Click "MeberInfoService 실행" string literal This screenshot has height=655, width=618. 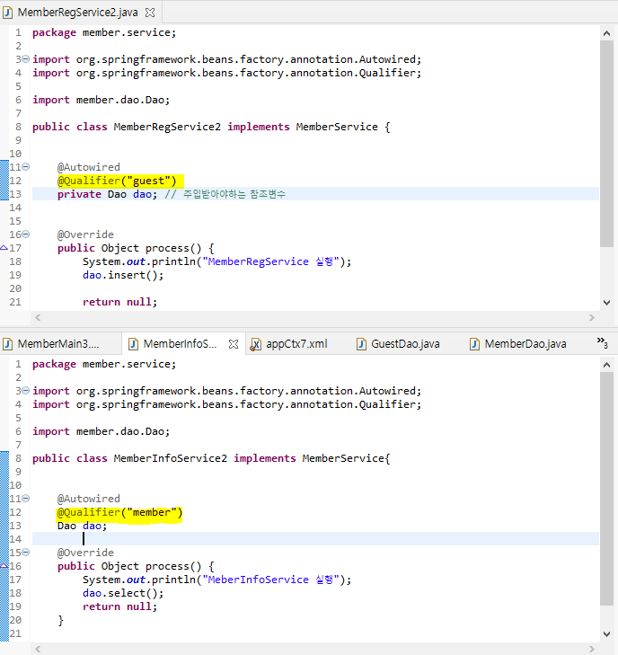[x=271, y=580]
